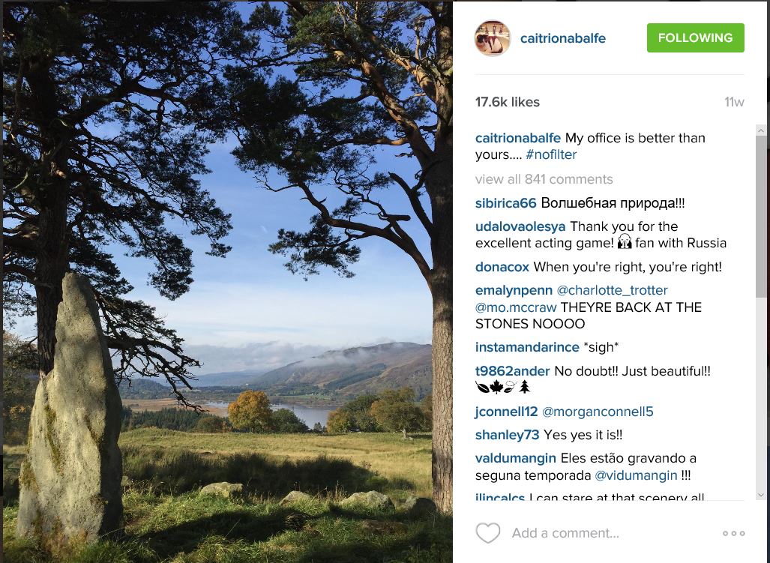The image size is (770, 563).
Task: Toggle the green Following button
Action: coord(695,38)
